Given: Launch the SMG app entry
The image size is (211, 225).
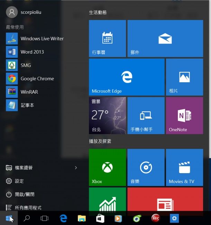Looking at the screenshot, I should pos(18,65).
